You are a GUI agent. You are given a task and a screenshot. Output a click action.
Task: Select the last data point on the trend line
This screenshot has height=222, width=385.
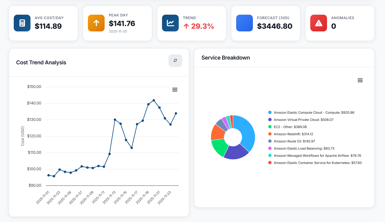tap(176, 113)
